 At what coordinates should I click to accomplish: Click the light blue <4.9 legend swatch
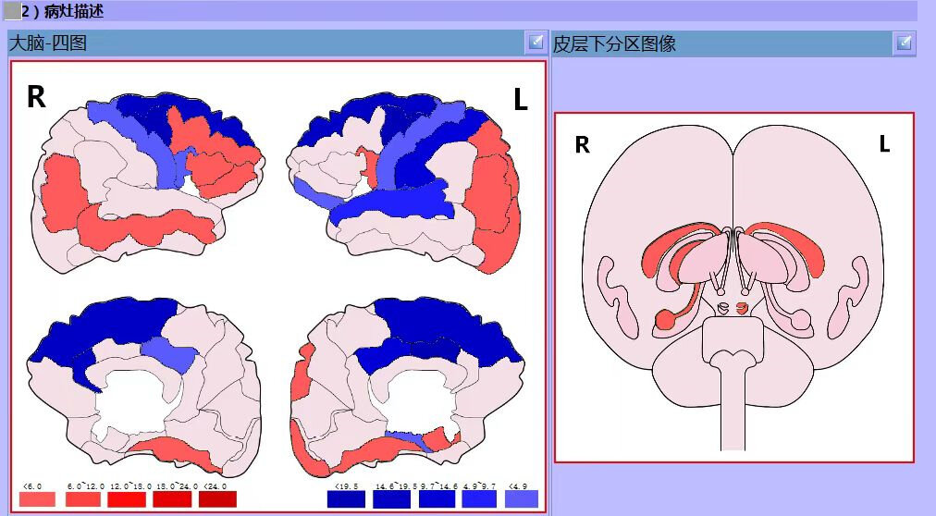click(522, 499)
